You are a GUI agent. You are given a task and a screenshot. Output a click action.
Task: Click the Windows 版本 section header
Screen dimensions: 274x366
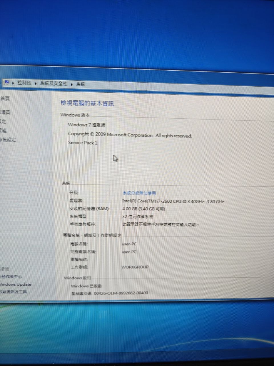tap(75, 115)
